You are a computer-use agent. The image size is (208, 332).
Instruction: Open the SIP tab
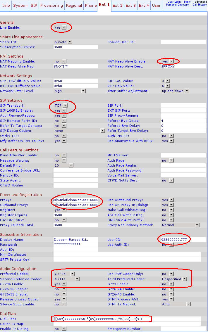pyautogui.click(x=34, y=6)
